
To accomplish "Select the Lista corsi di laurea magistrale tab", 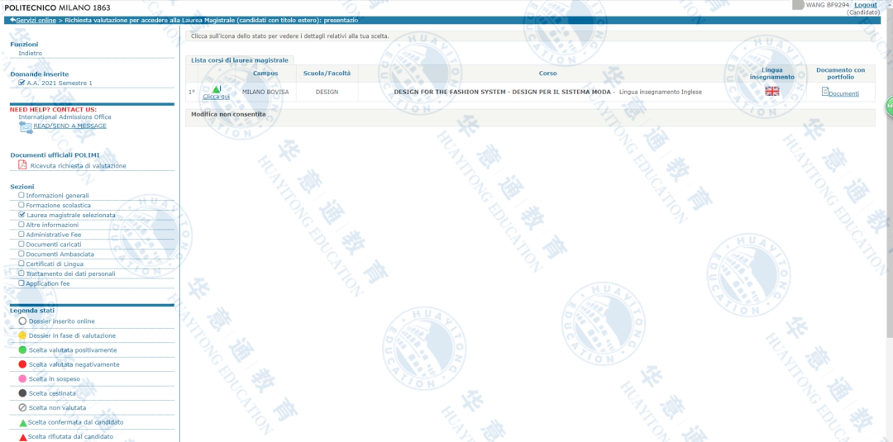I will pyautogui.click(x=240, y=59).
